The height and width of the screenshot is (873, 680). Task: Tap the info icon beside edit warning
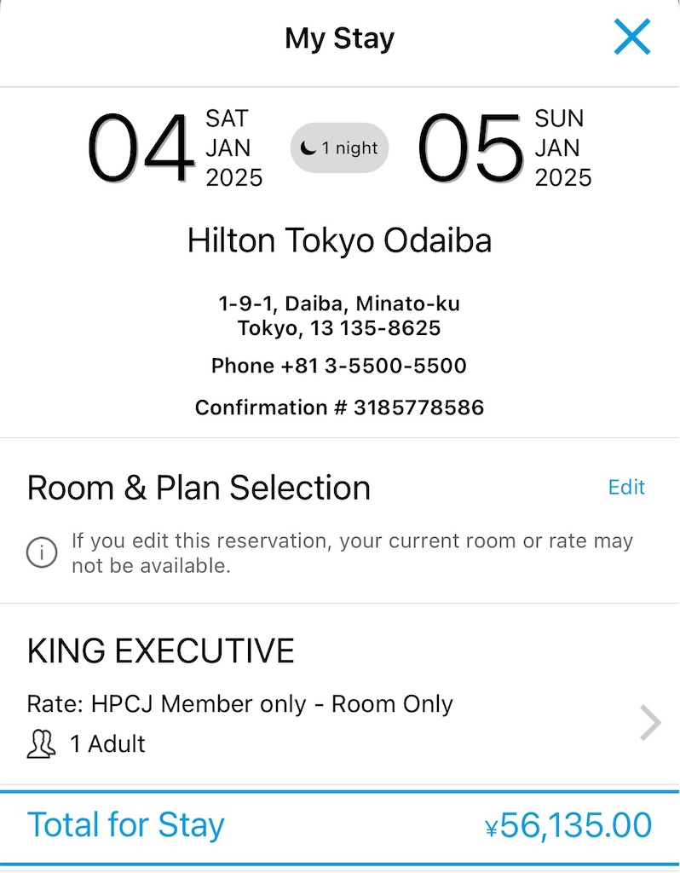pos(42,552)
